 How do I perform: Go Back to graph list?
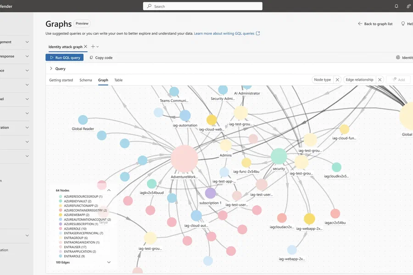(375, 24)
